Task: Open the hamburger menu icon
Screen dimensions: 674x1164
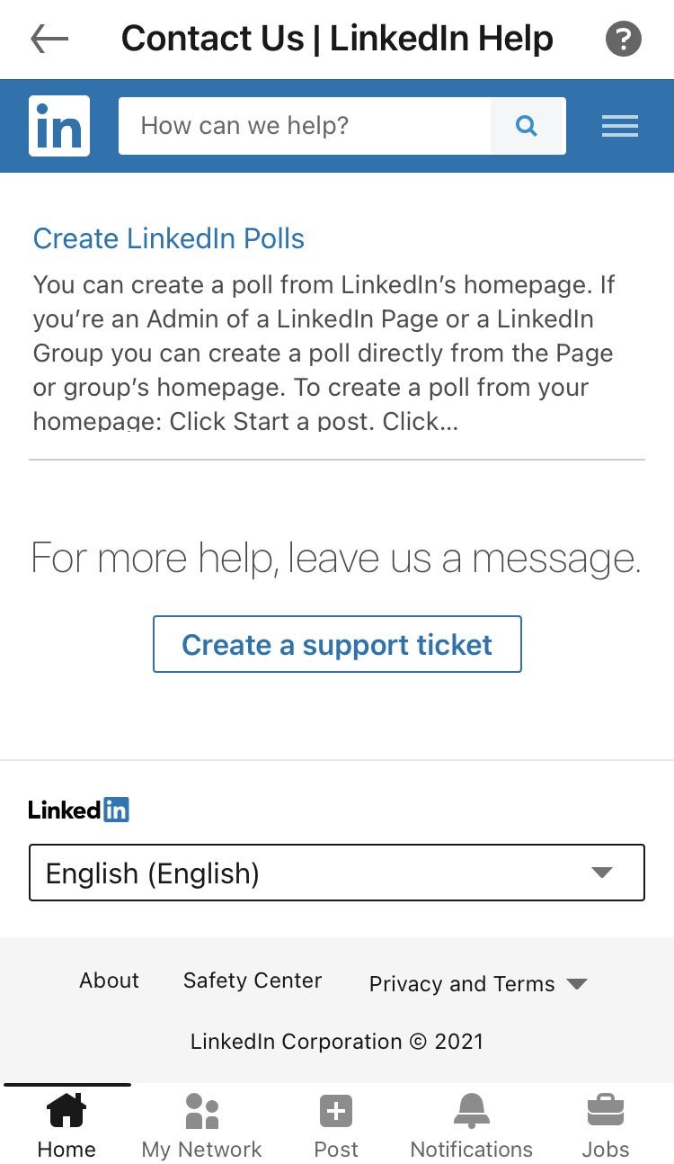Action: [x=620, y=127]
